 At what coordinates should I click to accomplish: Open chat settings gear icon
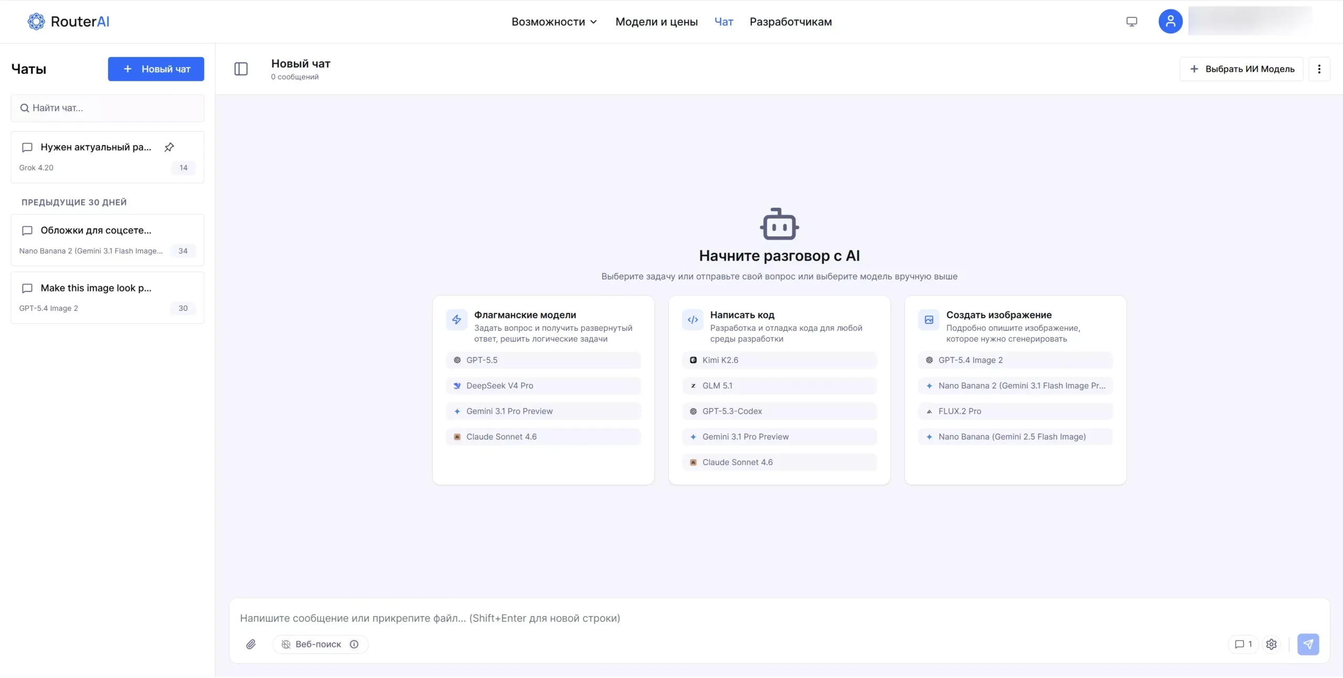click(x=1271, y=644)
